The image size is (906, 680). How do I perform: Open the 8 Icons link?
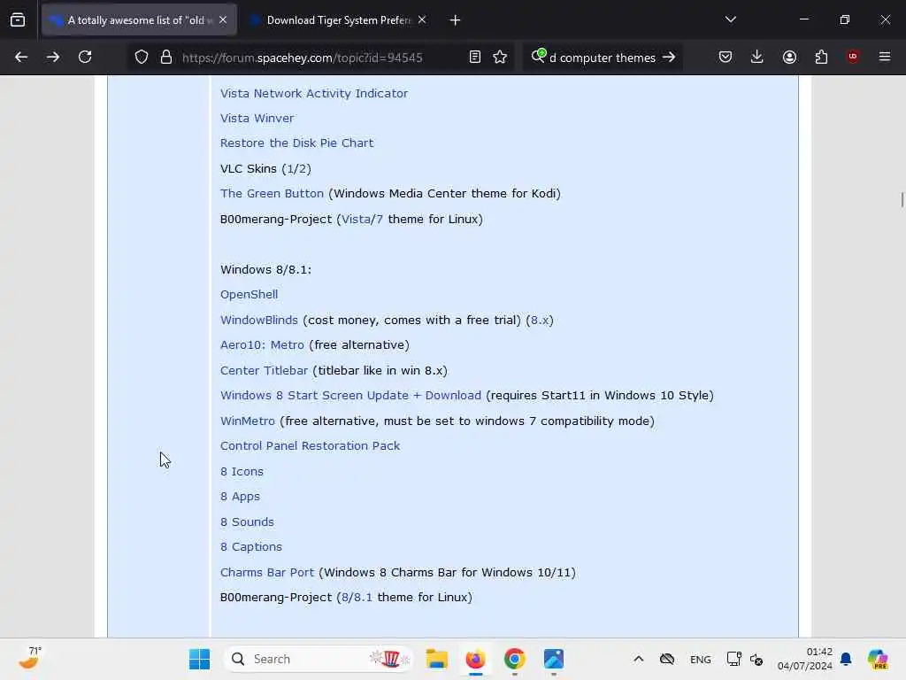[x=242, y=471]
